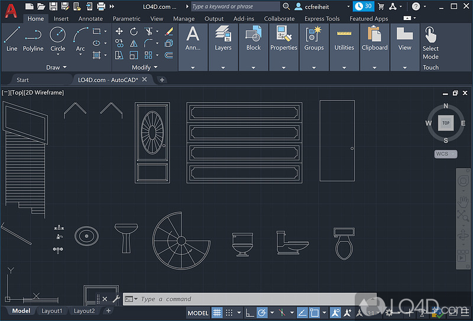473x321 pixels.
Task: Add a new drawing tab with plus button
Action: pos(162,80)
